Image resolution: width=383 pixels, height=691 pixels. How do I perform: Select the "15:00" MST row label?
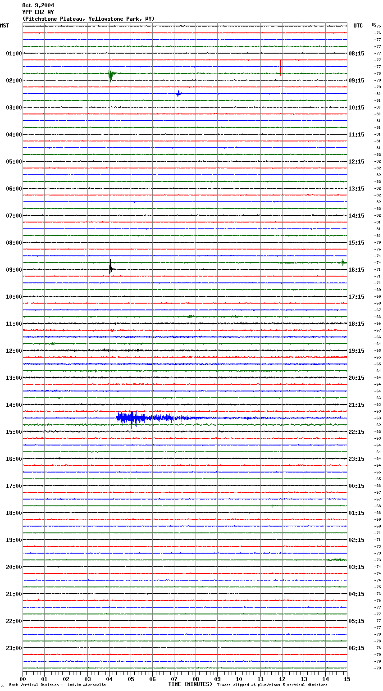[x=14, y=432]
